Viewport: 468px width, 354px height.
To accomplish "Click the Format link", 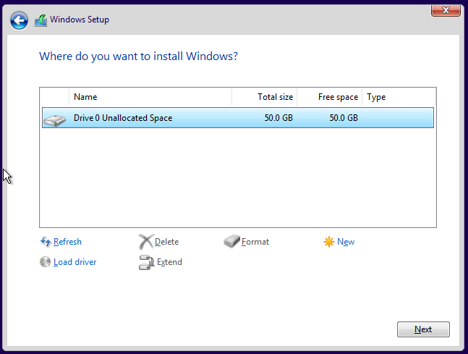I will pos(255,242).
